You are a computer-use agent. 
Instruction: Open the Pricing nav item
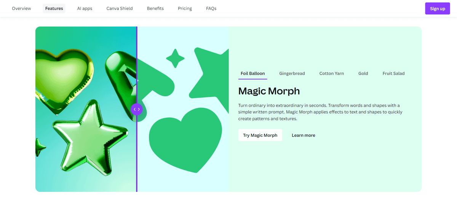(185, 8)
